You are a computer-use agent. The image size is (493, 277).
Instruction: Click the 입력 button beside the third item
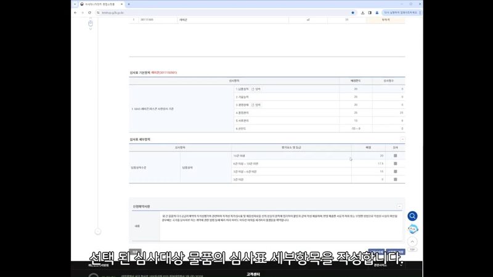256,105
